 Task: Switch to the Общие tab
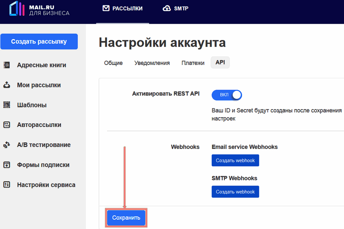tap(113, 62)
